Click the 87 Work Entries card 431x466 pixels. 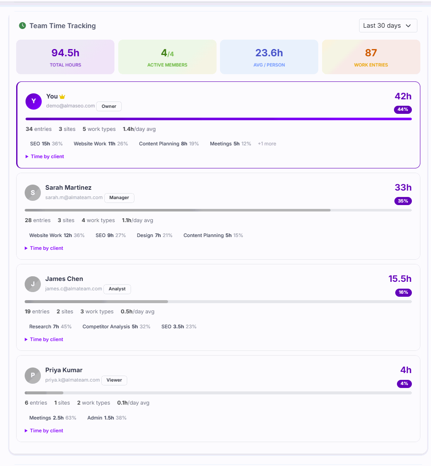pyautogui.click(x=371, y=57)
